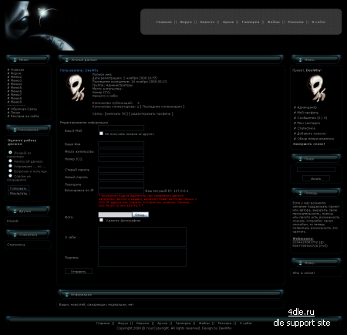Click the arrow icon on Голосование panel header
This screenshot has width=347, height=335.
[15, 130]
